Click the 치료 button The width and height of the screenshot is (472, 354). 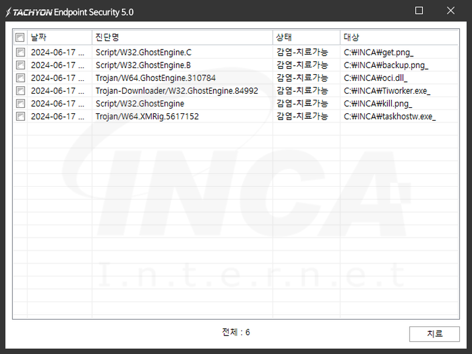pos(435,334)
